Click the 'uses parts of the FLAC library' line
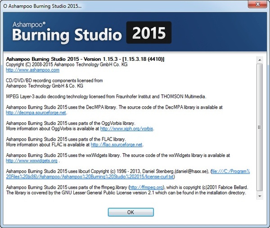 pyautogui.click(x=66, y=139)
